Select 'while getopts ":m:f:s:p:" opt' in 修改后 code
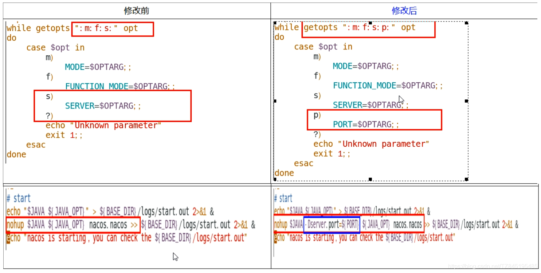 pyautogui.click(x=345, y=27)
